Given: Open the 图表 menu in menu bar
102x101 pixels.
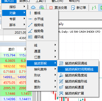Looking at the screenshot, I should tap(25, 1).
